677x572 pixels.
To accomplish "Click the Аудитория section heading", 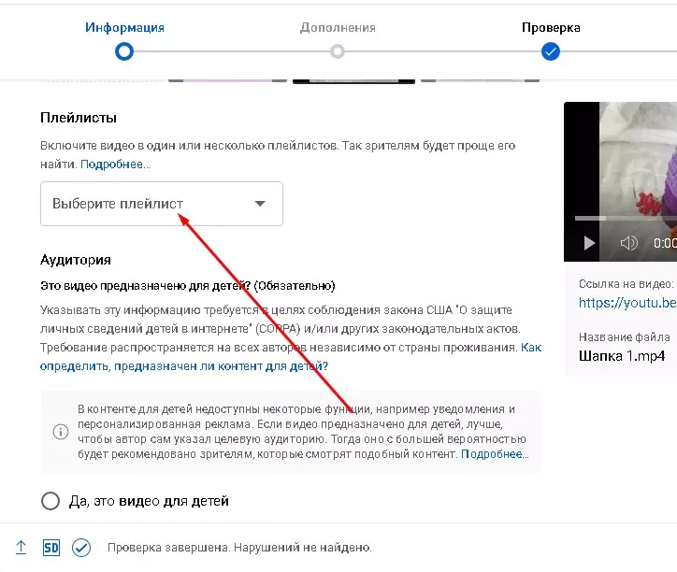I will tap(76, 260).
